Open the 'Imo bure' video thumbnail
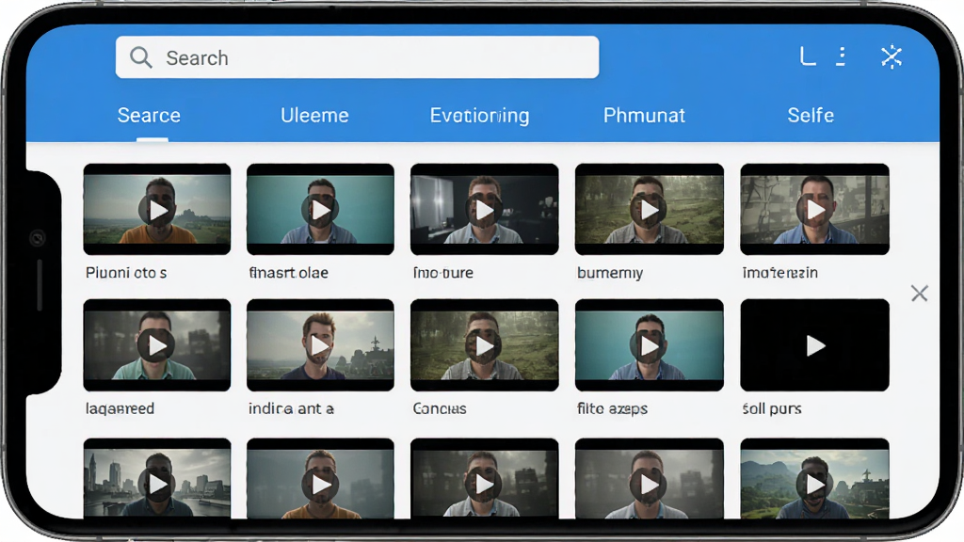Image resolution: width=964 pixels, height=542 pixels. point(485,209)
